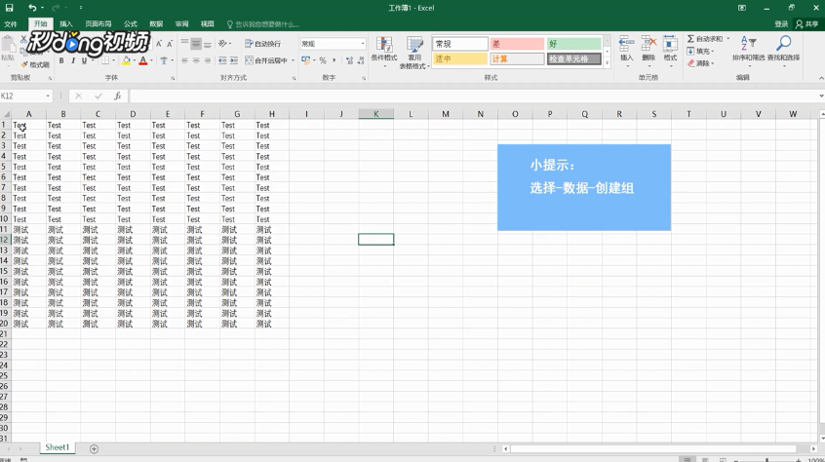Click the New Sheet plus button

[x=94, y=448]
